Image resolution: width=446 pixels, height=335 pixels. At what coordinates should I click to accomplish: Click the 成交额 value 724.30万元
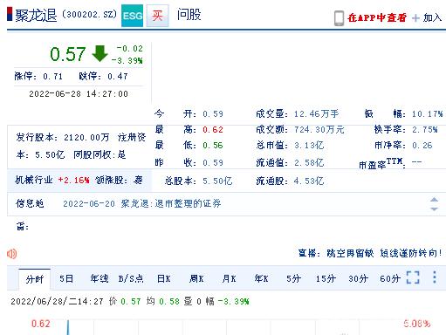[319, 129]
